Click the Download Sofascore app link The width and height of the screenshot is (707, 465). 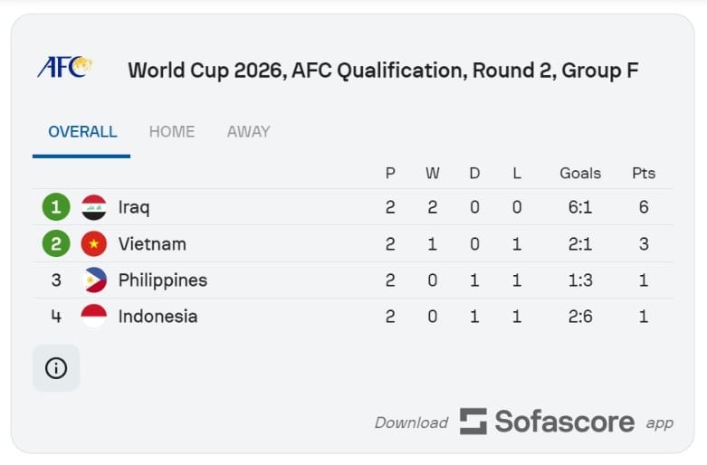(524, 422)
